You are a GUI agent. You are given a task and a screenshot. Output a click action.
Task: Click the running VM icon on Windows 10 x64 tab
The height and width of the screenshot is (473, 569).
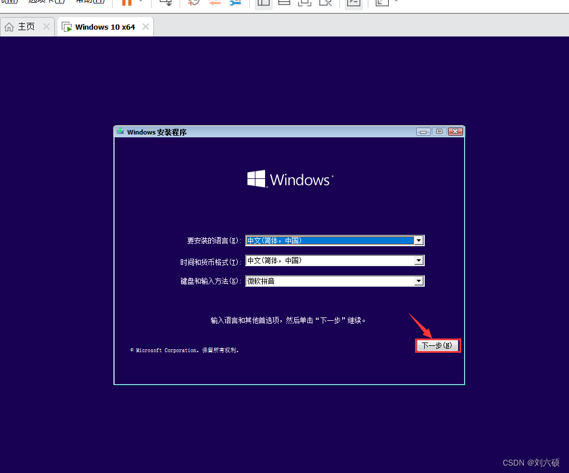tap(67, 27)
